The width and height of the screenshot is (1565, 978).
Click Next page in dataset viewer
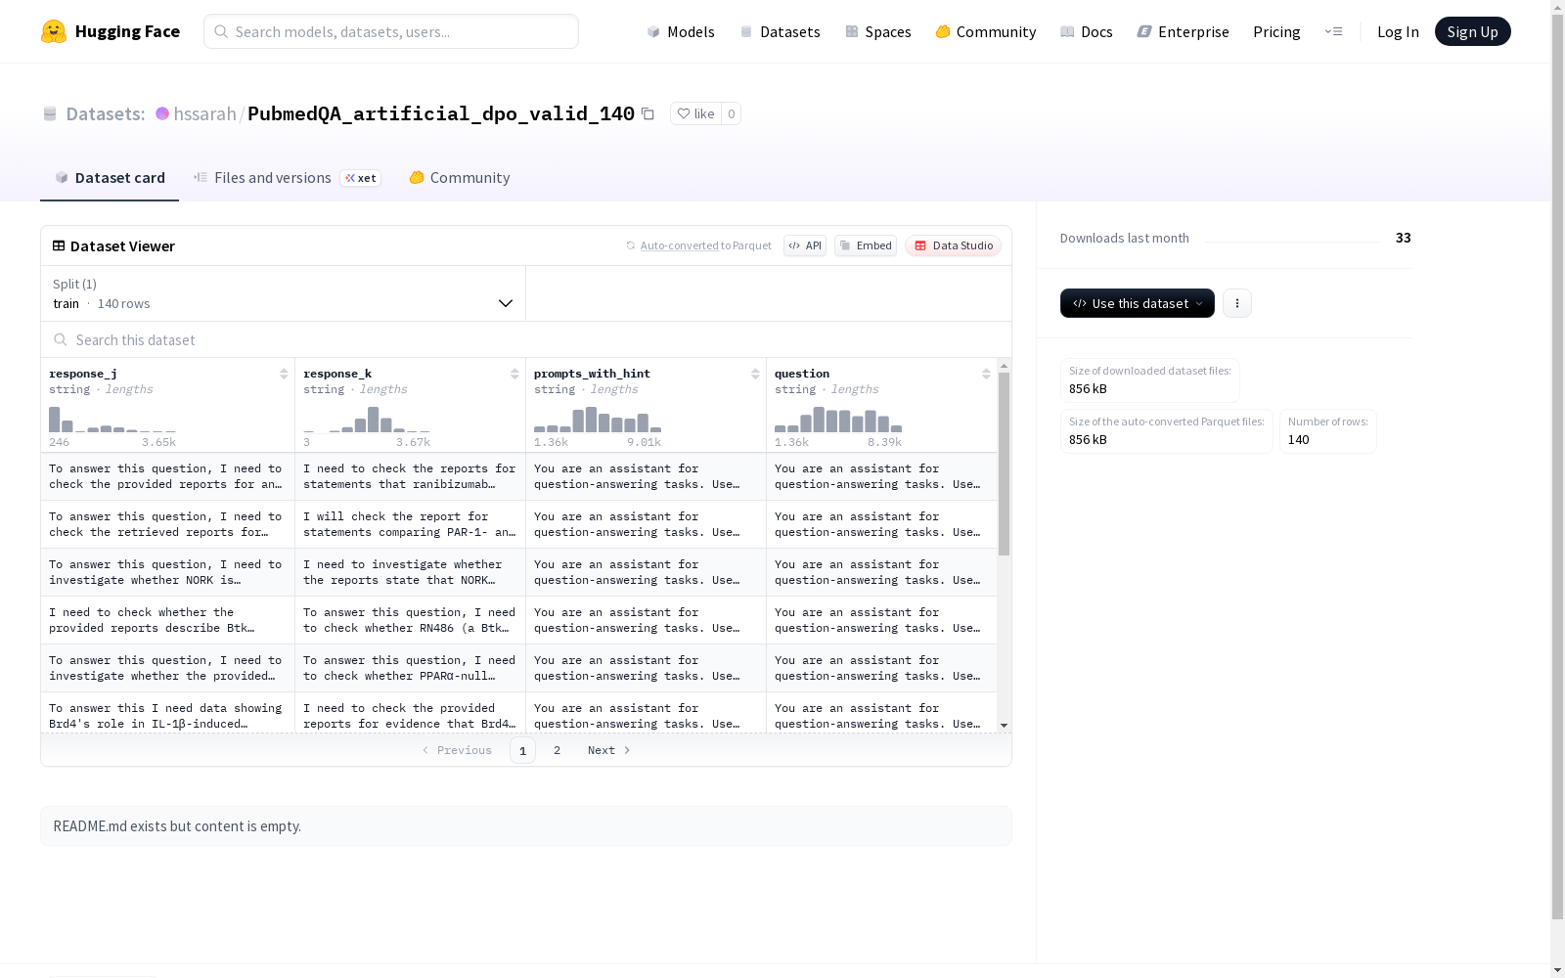(608, 750)
